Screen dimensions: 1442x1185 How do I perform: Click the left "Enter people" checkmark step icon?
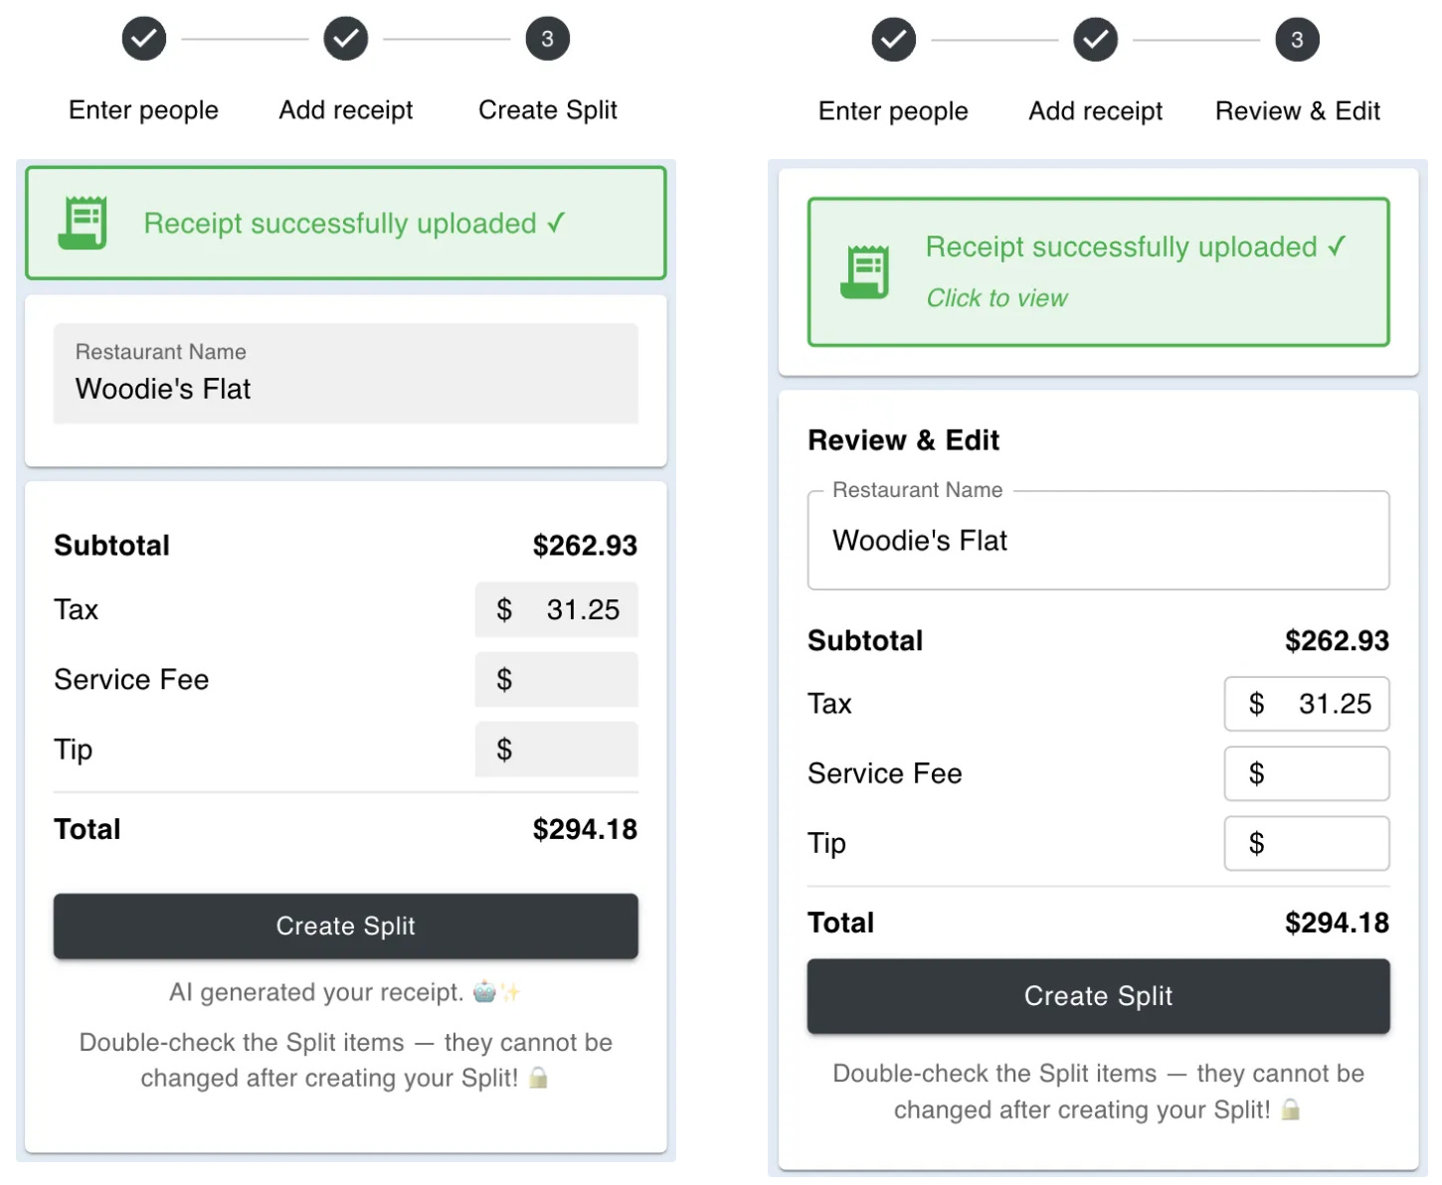coord(144,39)
